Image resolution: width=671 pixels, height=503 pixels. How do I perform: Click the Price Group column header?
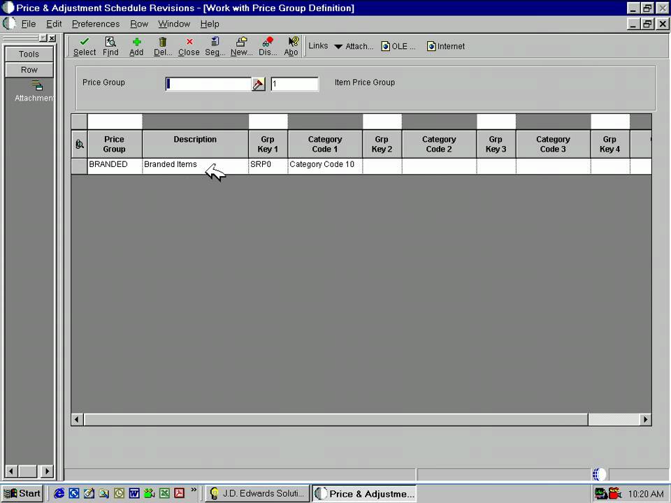[114, 144]
